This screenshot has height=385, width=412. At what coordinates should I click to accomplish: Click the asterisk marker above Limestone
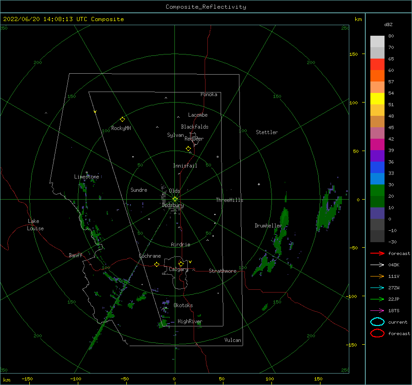click(x=87, y=173)
